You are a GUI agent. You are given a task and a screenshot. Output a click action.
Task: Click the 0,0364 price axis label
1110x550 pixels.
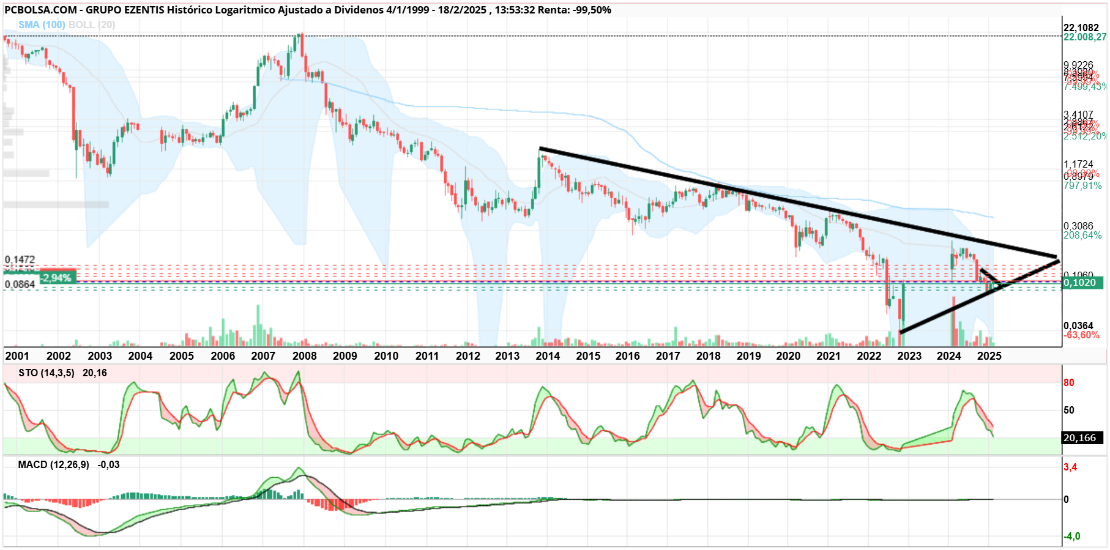pyautogui.click(x=1078, y=325)
